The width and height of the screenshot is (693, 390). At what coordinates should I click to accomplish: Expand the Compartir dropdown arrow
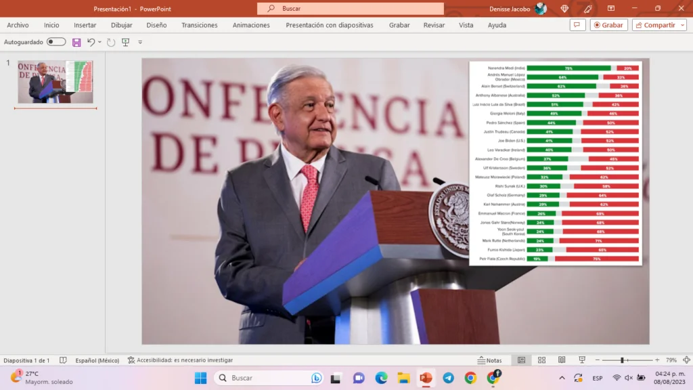pos(682,25)
